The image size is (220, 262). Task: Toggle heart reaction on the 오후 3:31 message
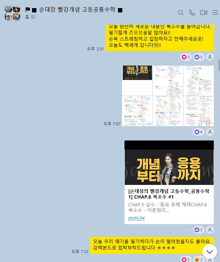(x=186, y=57)
